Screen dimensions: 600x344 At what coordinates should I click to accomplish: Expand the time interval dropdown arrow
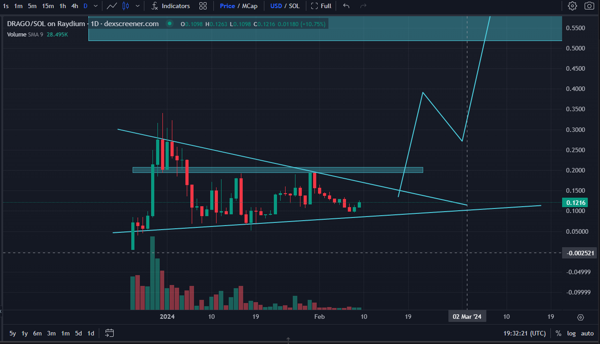point(95,6)
